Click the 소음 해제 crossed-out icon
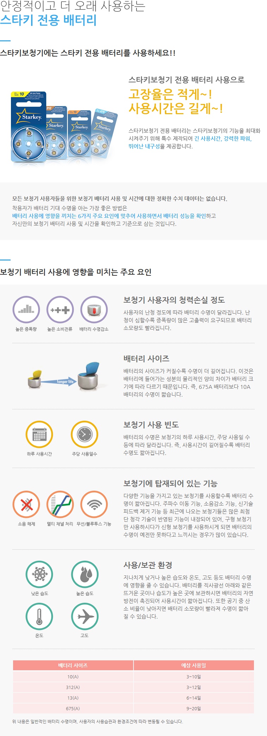Image resolution: width=267 pixels, height=736 pixels. [26, 504]
